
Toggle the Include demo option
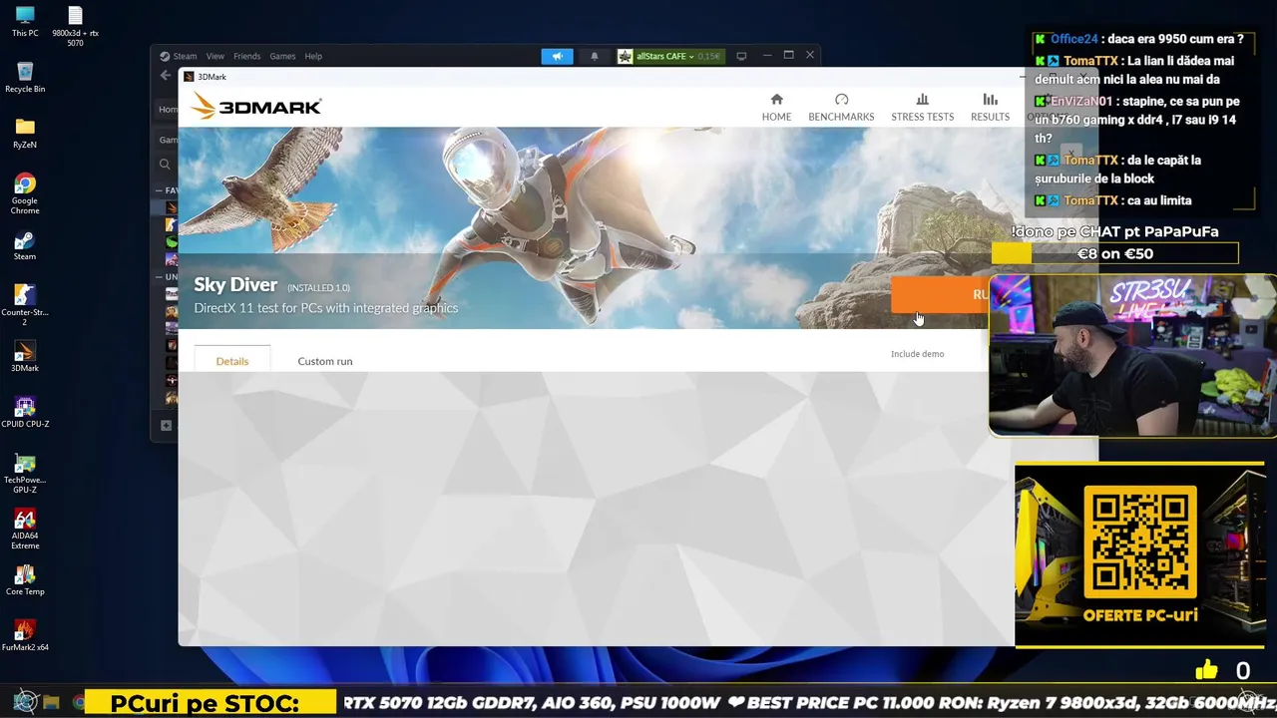[x=917, y=354]
